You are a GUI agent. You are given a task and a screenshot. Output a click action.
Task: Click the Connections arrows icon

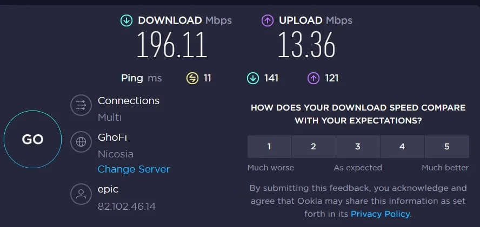click(81, 105)
